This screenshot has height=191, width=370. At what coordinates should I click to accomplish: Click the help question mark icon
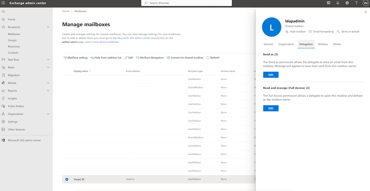pyautogui.click(x=356, y=3)
